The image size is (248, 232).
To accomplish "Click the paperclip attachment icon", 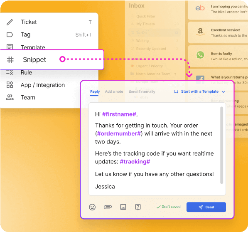I will pyautogui.click(x=108, y=207).
